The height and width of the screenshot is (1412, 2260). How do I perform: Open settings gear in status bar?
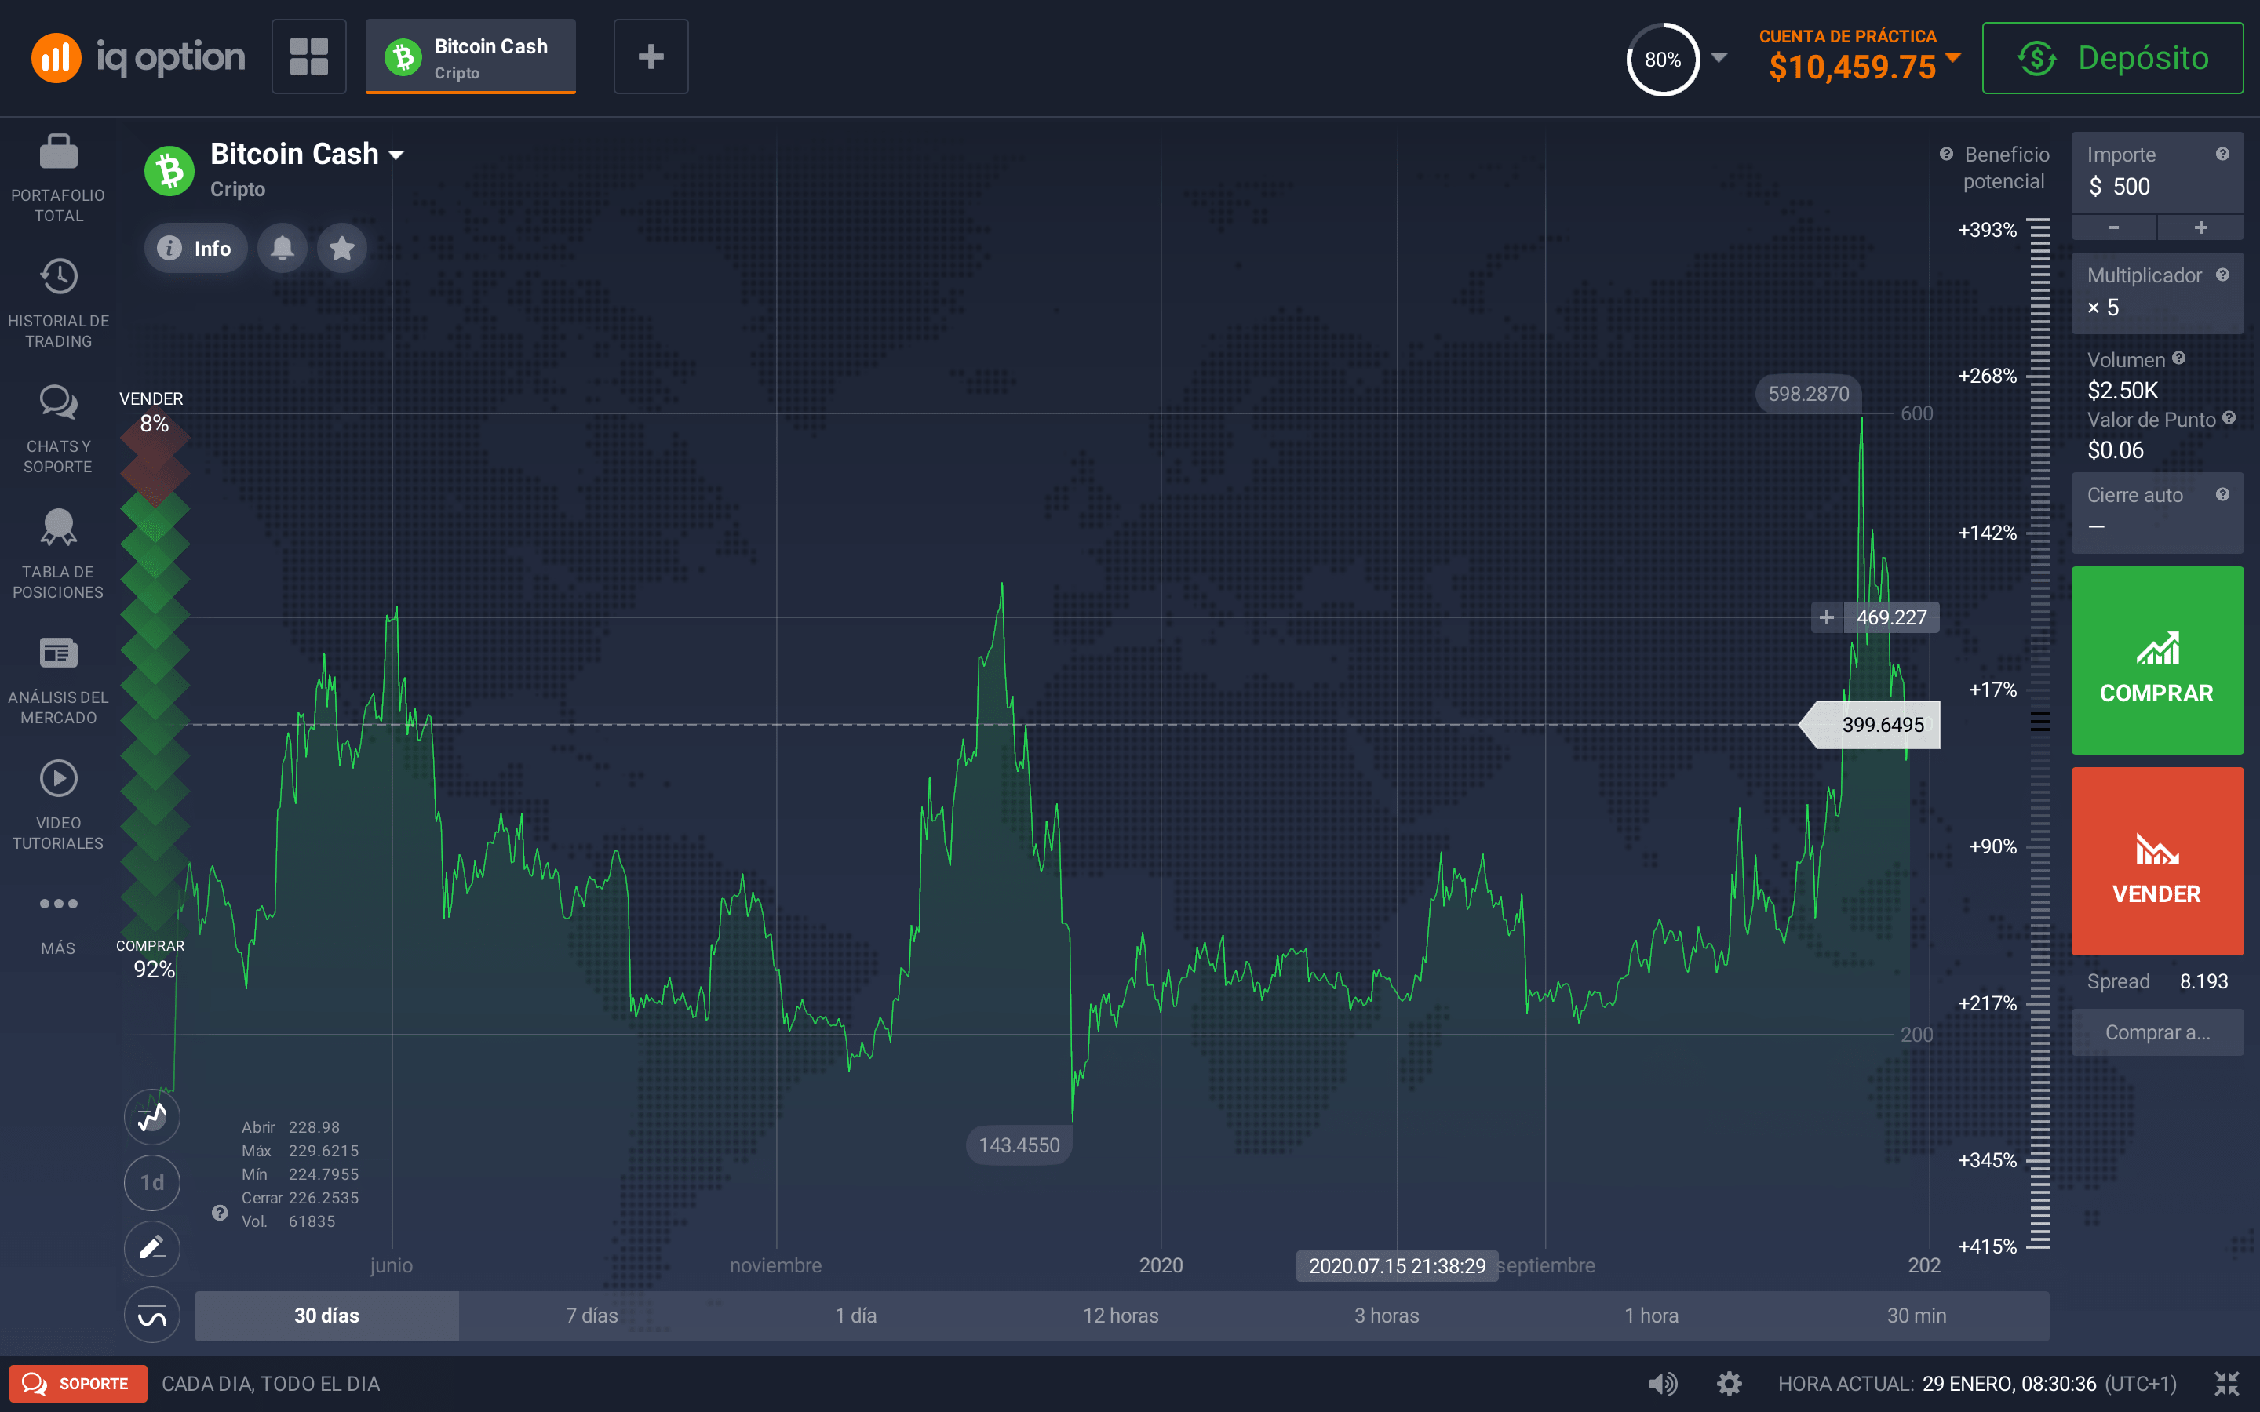[1730, 1383]
